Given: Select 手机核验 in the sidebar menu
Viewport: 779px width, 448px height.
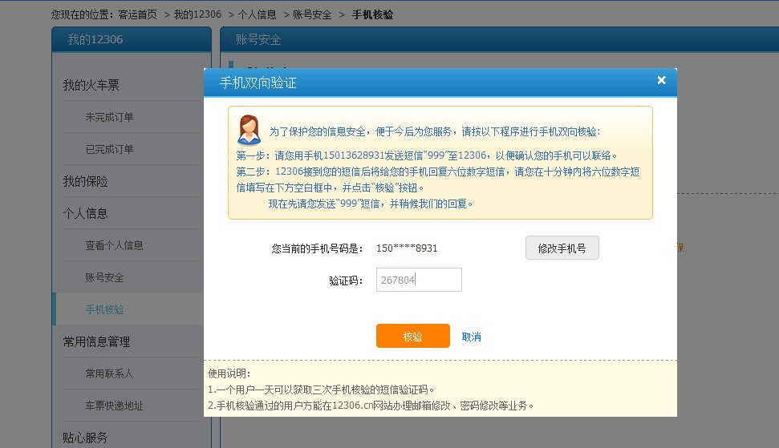Looking at the screenshot, I should click(105, 309).
